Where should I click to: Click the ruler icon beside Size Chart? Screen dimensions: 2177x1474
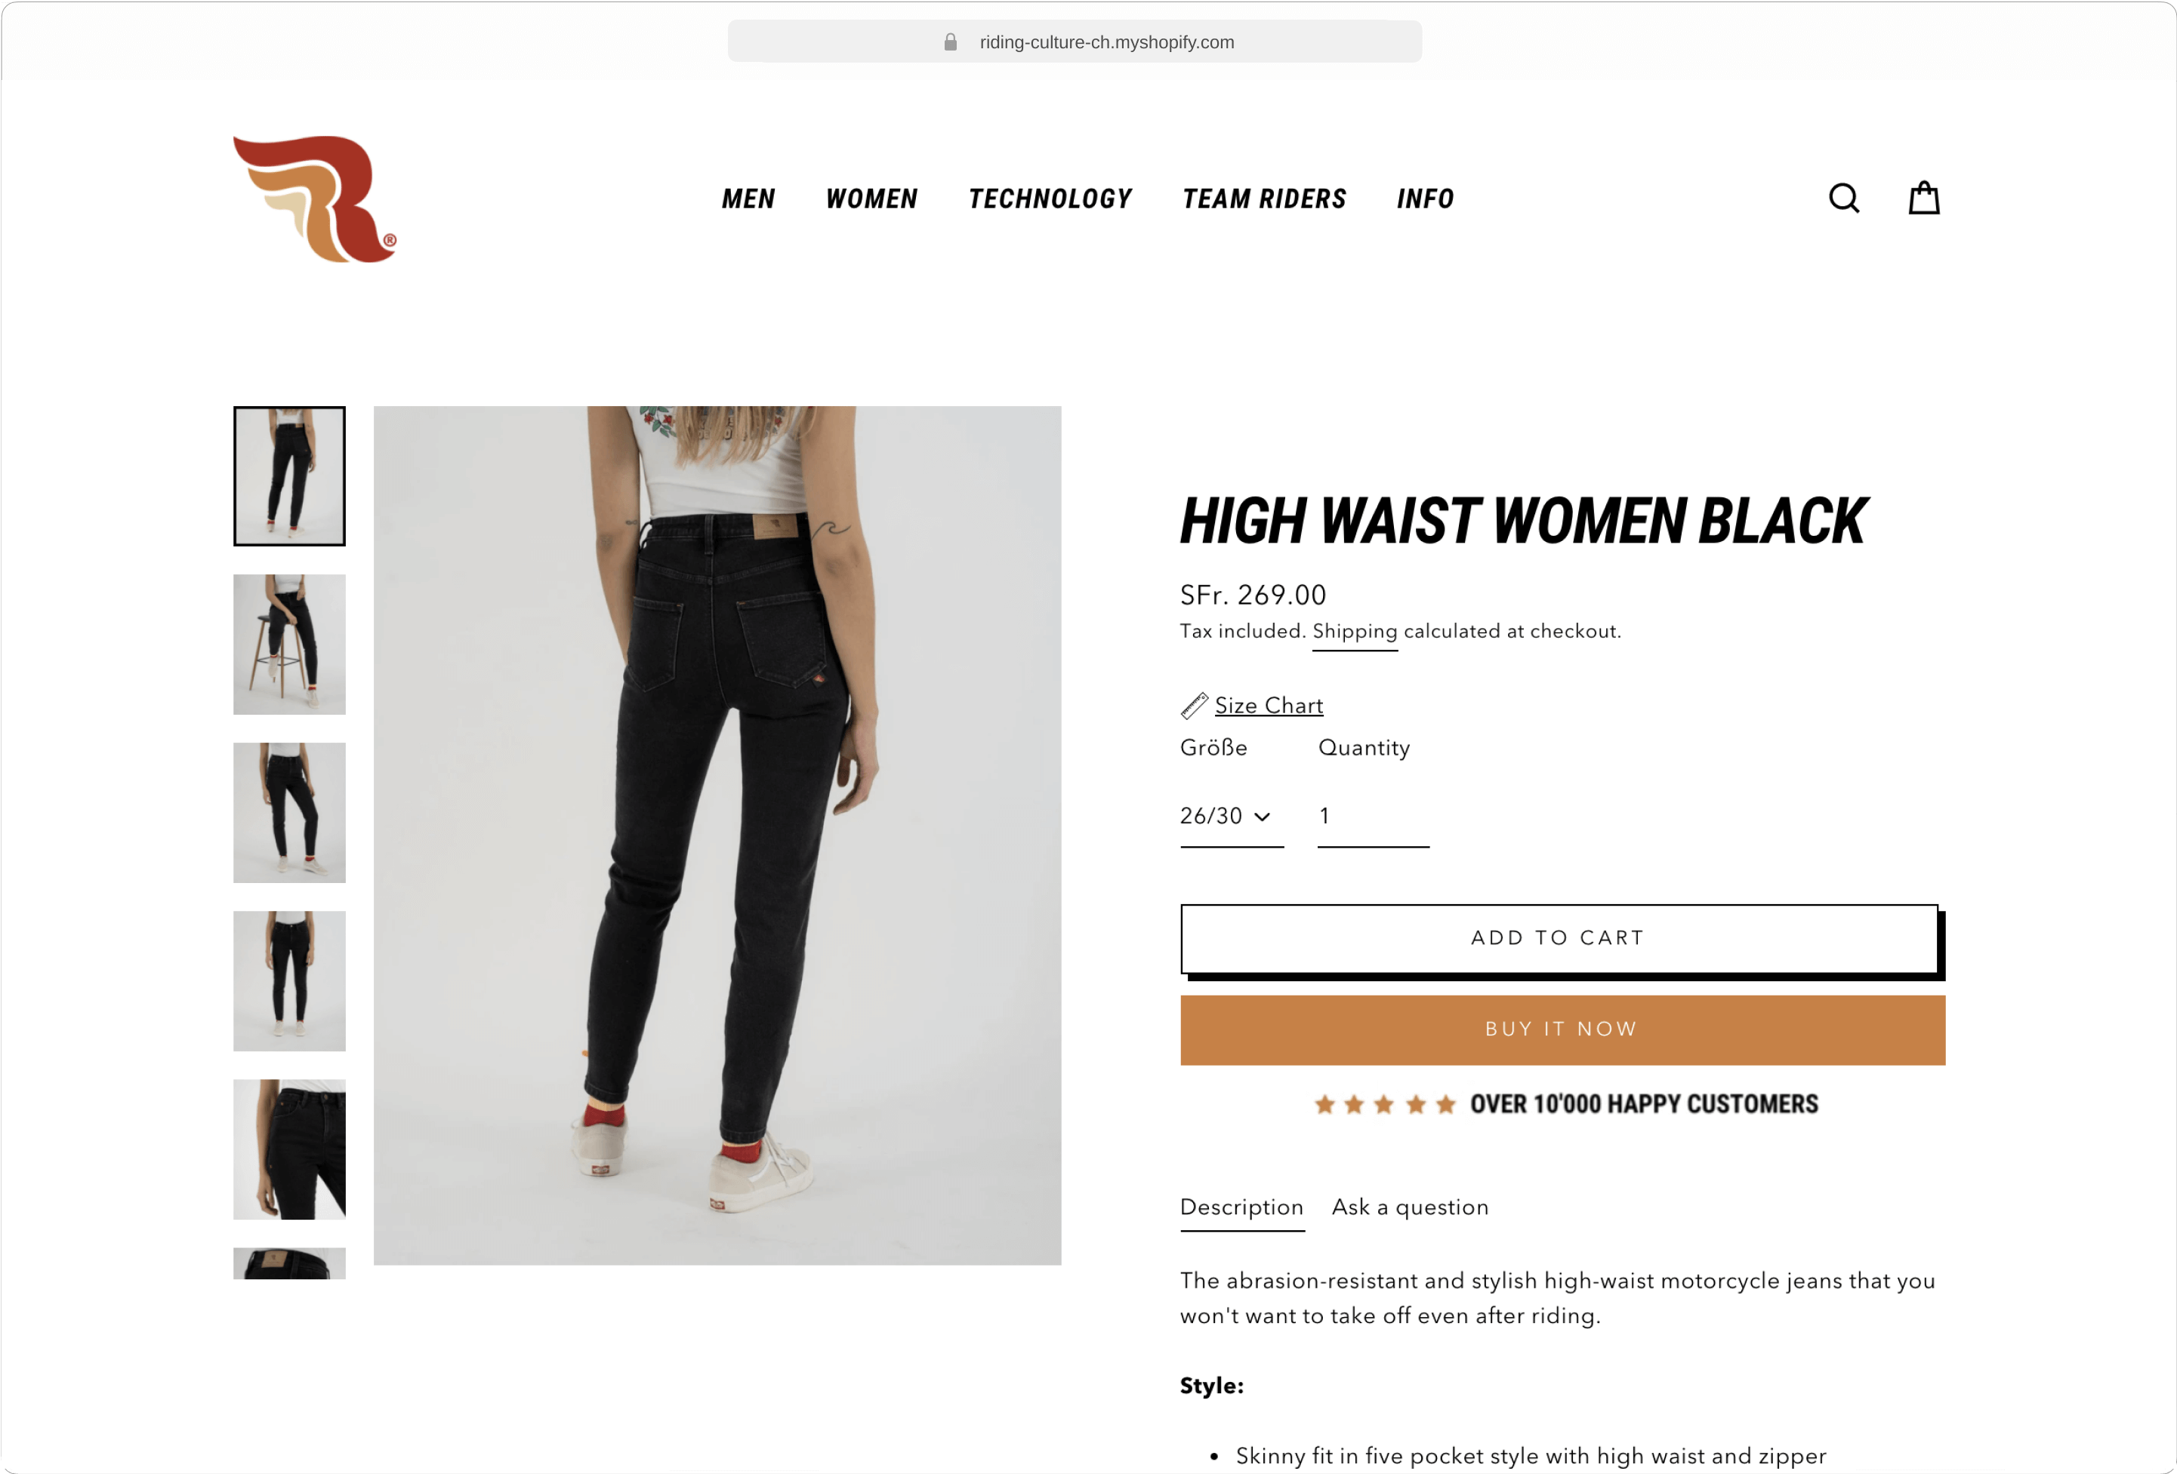point(1193,705)
